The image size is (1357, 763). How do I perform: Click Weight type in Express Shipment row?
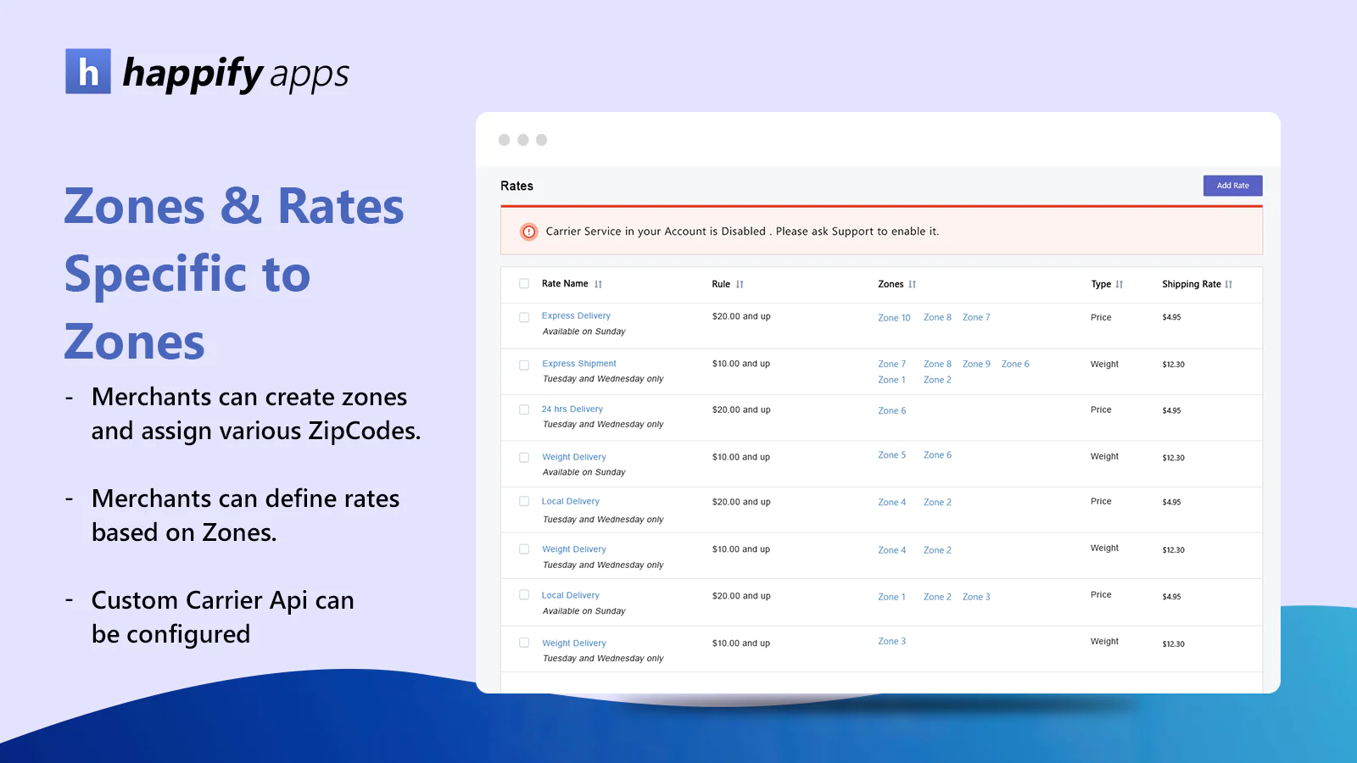click(1104, 365)
